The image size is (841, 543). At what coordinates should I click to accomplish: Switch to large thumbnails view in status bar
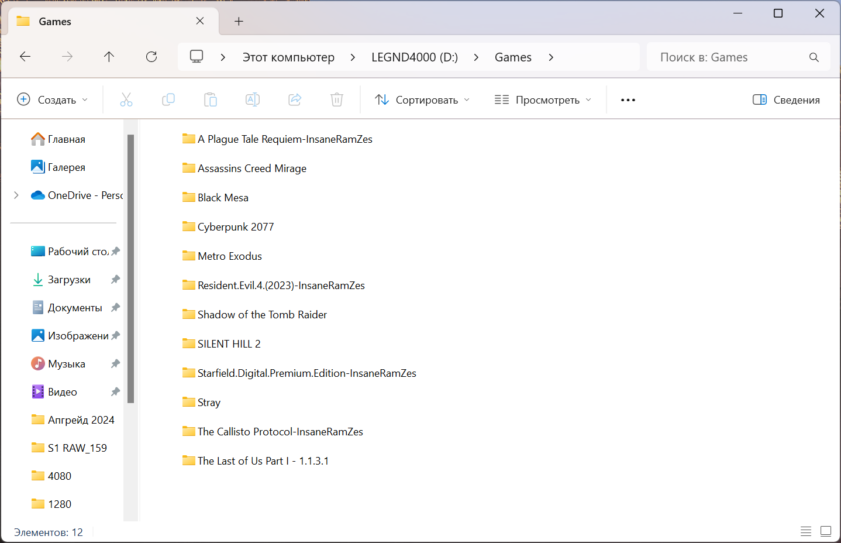[826, 531]
